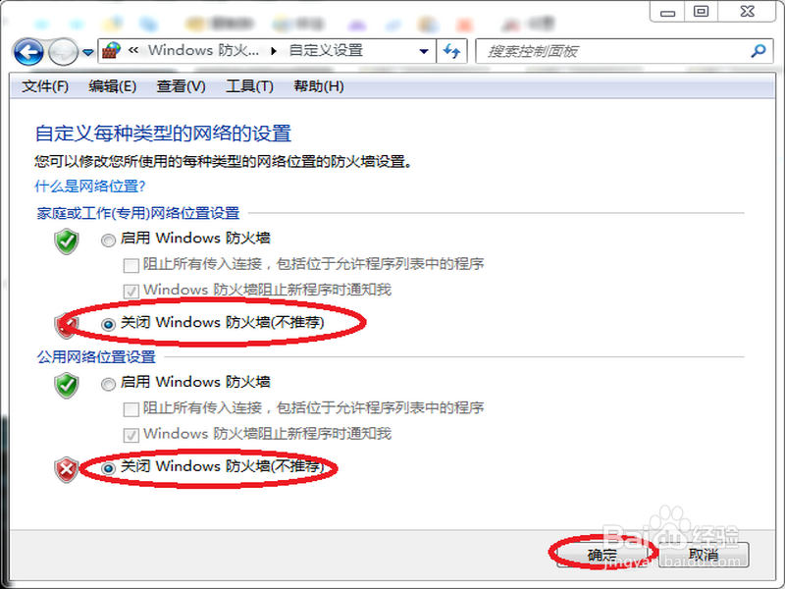The height and width of the screenshot is (589, 785).
Task: Open the 什么是网络位置? help link
Action: pos(90,187)
